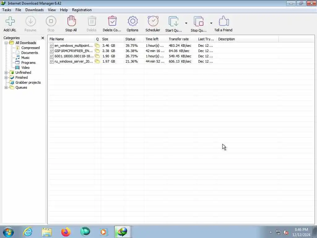Select Grabber projects item
This screenshot has height=238, width=317.
(28, 82)
